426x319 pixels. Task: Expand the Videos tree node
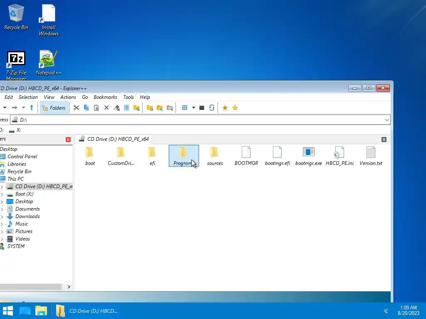tap(2, 239)
